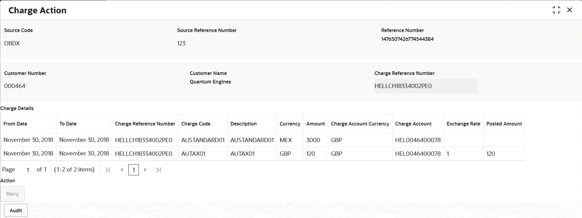Click the Retry action button
Image resolution: width=582 pixels, height=218 pixels.
coord(12,194)
